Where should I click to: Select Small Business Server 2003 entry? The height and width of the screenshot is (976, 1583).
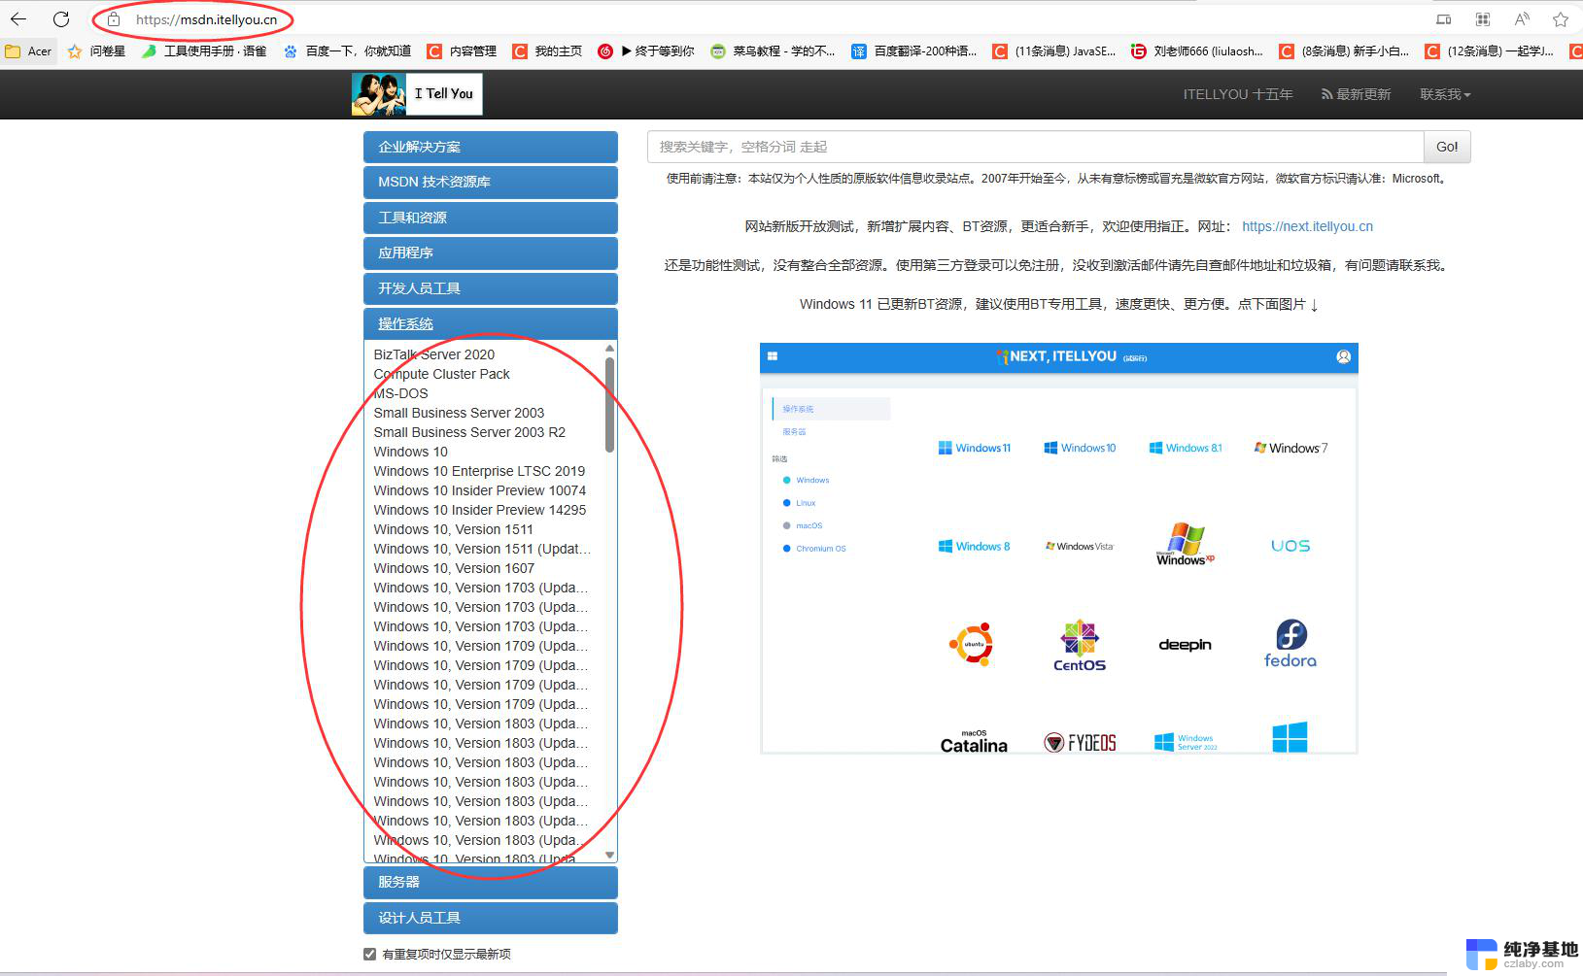pyautogui.click(x=459, y=413)
